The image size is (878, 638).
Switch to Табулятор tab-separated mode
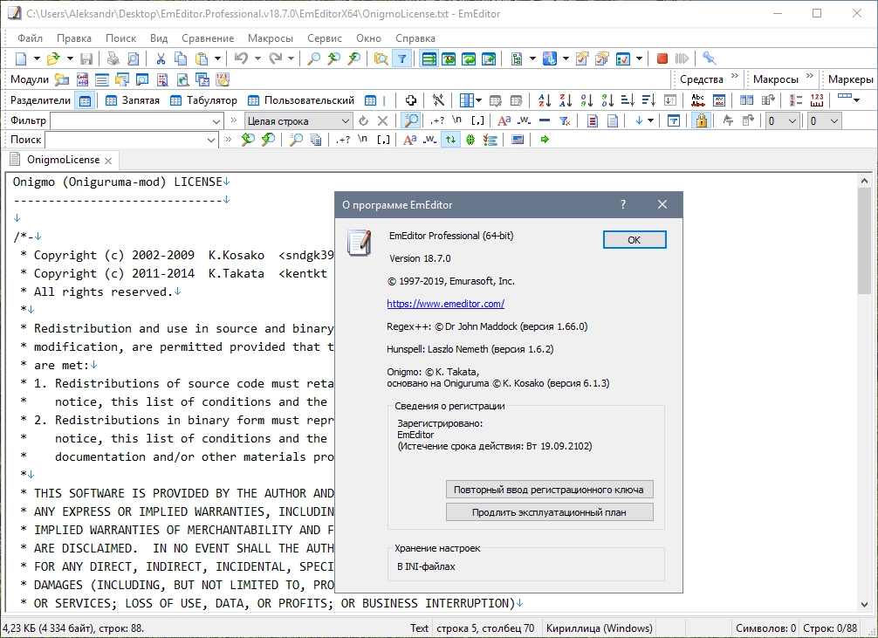tap(204, 100)
